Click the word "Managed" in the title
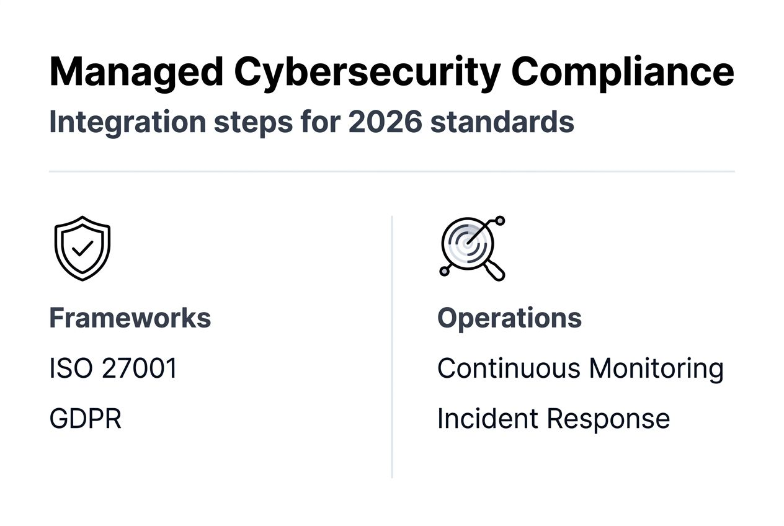 coord(136,73)
